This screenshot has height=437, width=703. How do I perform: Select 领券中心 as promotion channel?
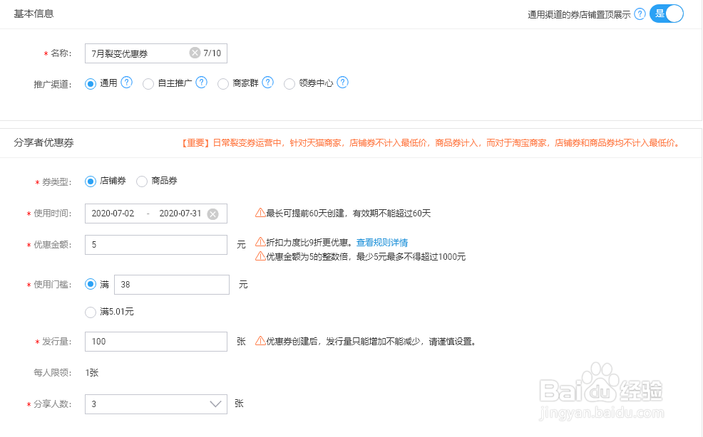[289, 83]
